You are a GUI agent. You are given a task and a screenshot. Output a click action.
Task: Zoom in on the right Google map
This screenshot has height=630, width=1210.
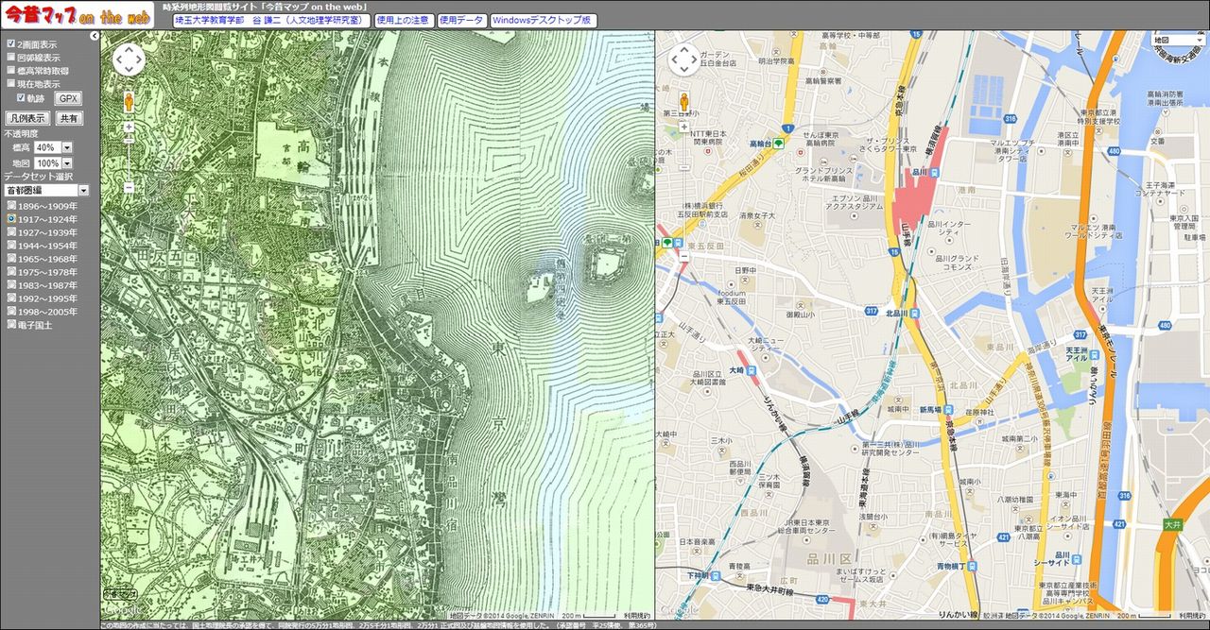[683, 127]
